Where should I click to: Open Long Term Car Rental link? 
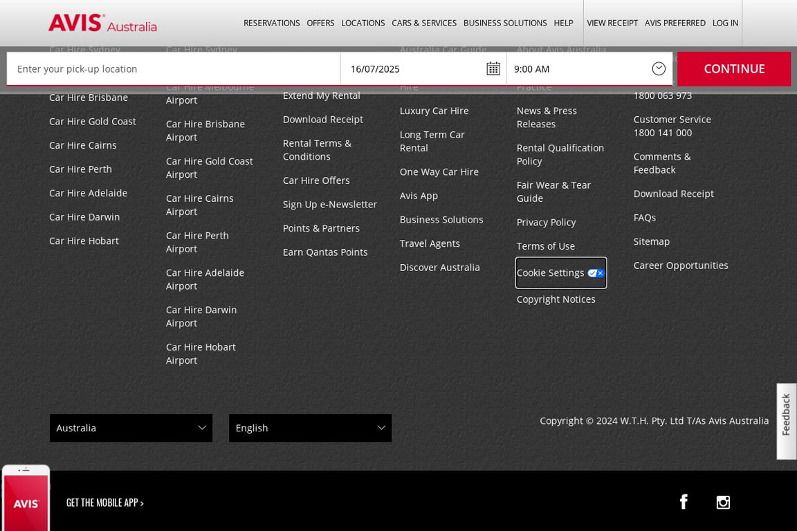(x=432, y=141)
